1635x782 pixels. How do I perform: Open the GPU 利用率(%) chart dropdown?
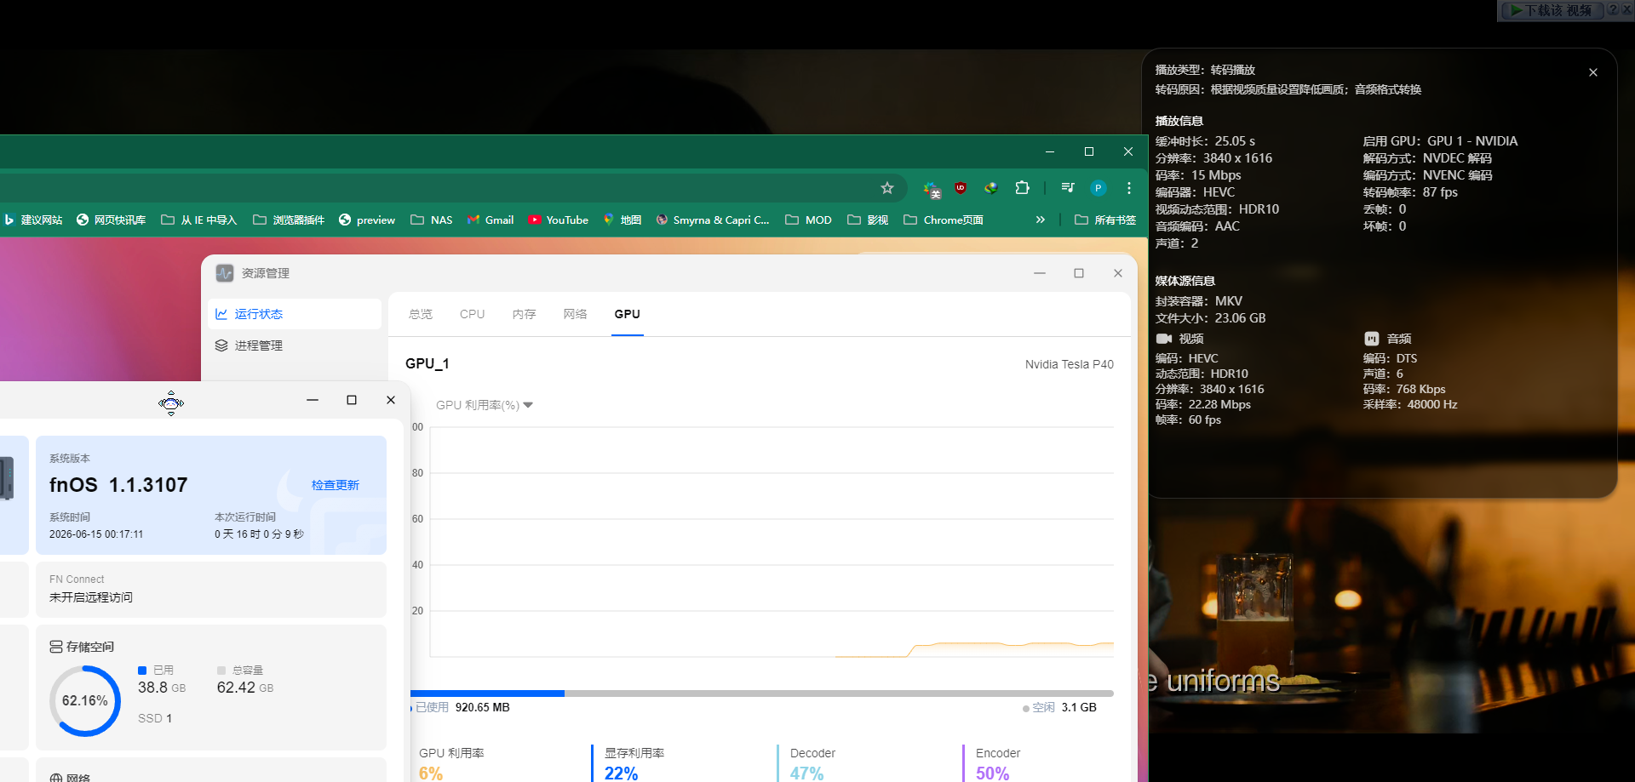point(485,405)
